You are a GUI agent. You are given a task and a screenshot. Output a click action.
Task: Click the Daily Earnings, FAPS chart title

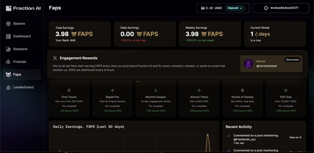[89, 127]
